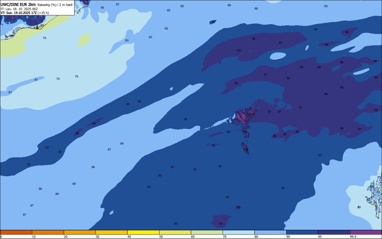Click the 90 value inside the small dark patch

(x=213, y=22)
